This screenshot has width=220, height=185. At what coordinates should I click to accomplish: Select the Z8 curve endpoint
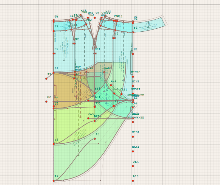95,139
